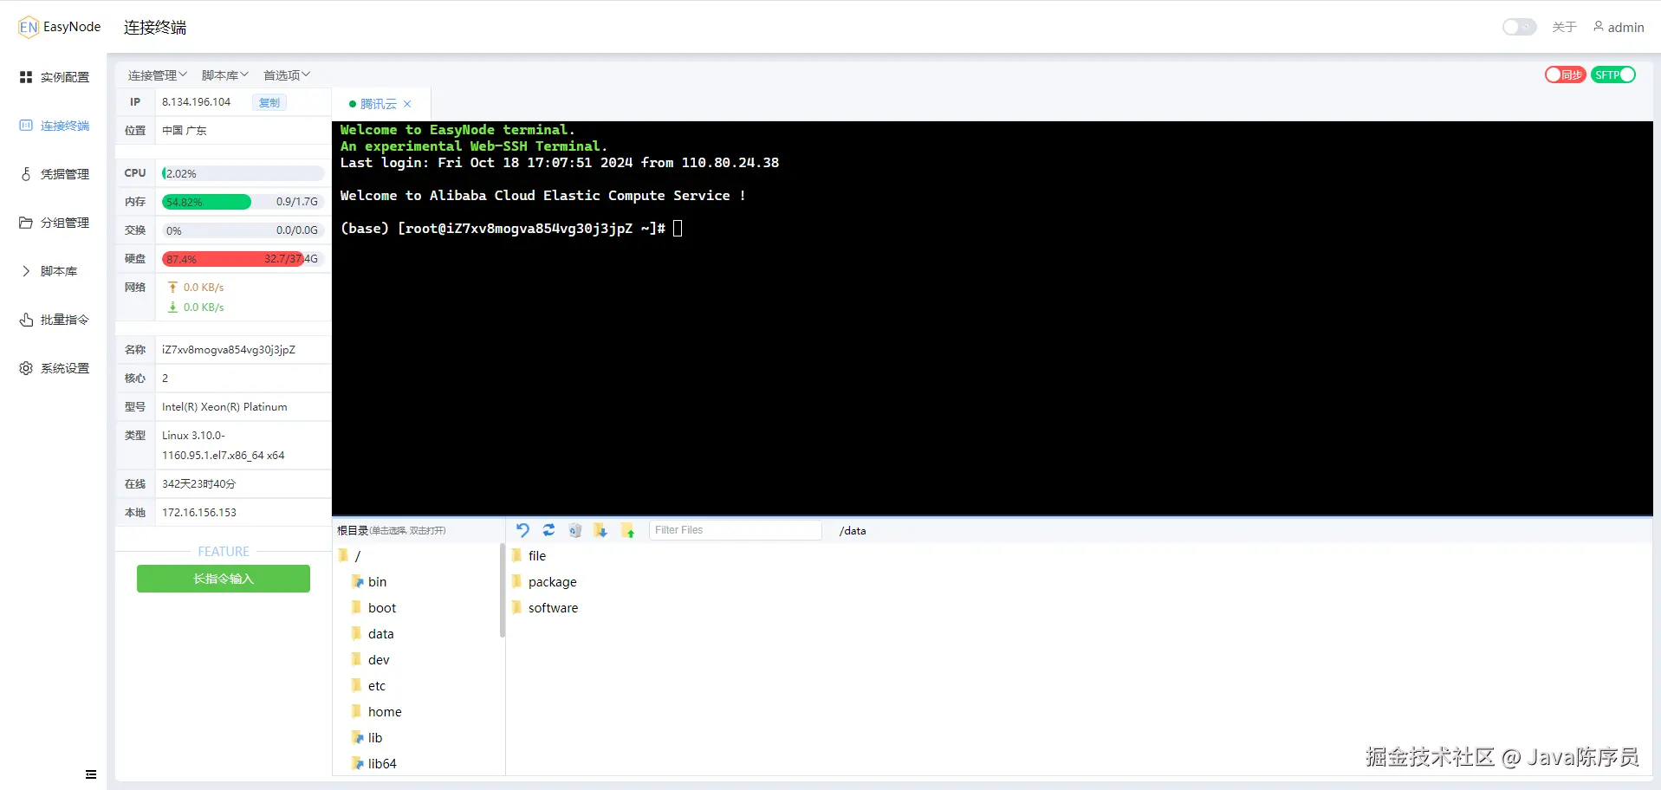Click the EasyNode logo icon
1661x790 pixels.
coord(29,27)
